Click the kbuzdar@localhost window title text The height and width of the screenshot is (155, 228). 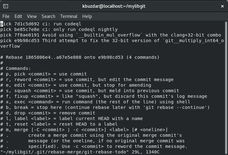(114, 6)
